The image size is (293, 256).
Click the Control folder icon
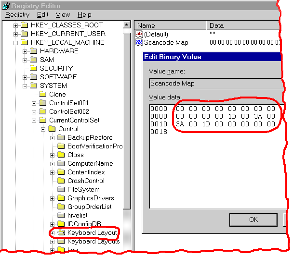click(52, 129)
